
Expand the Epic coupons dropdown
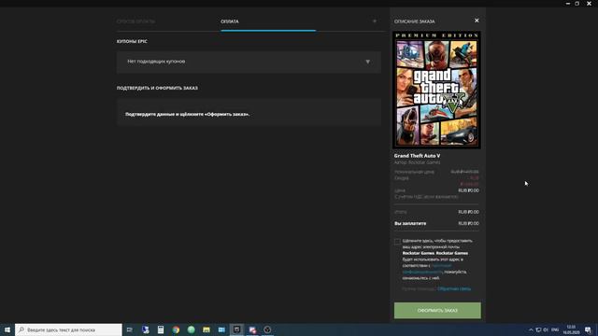[x=249, y=62]
